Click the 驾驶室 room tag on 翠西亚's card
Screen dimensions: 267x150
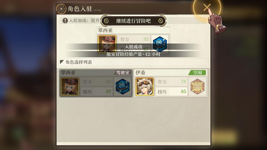(x=123, y=73)
